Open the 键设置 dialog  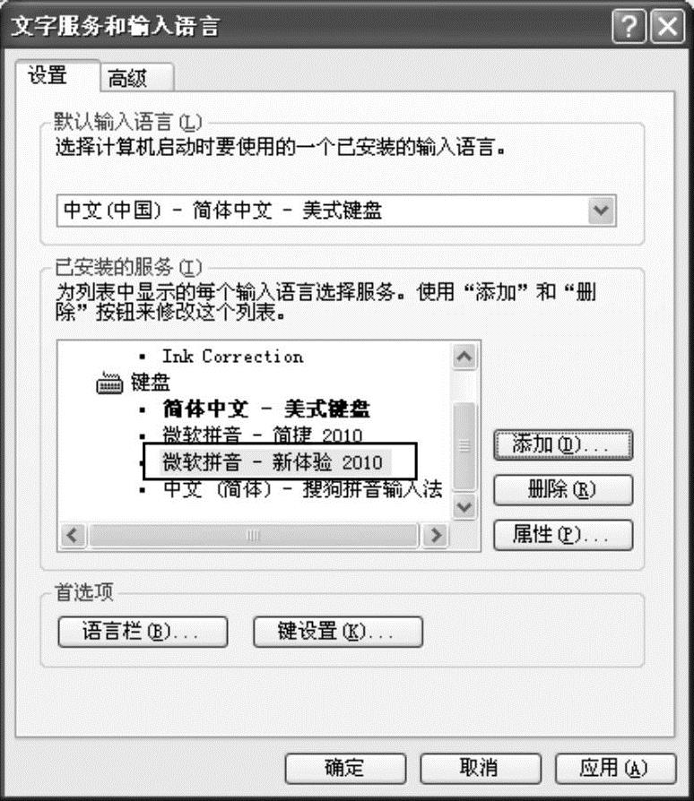[338, 632]
